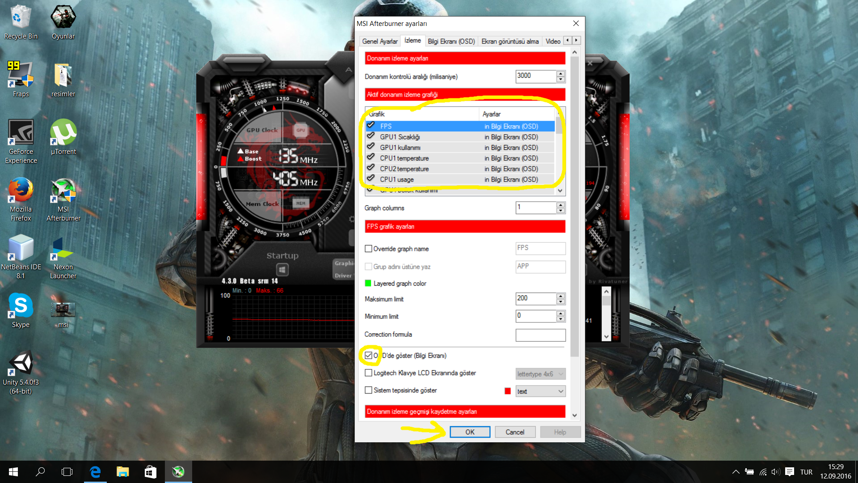Click Cancel to discard changes

514,432
